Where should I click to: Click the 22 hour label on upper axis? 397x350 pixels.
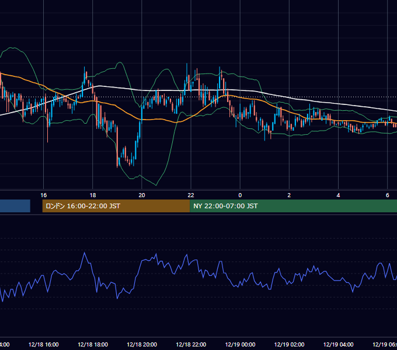click(191, 195)
